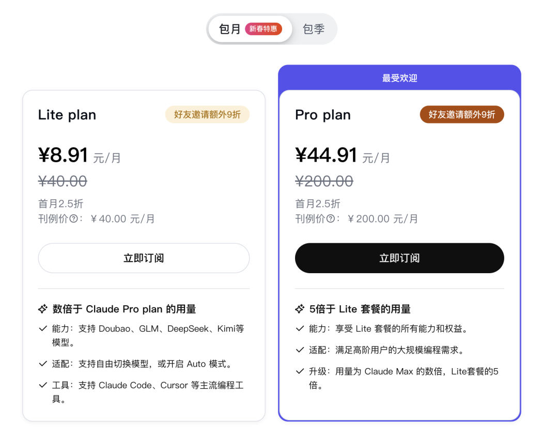Open the Lite plan 刊例价 help icon
Viewport: 558px width, 442px height.
[74, 219]
